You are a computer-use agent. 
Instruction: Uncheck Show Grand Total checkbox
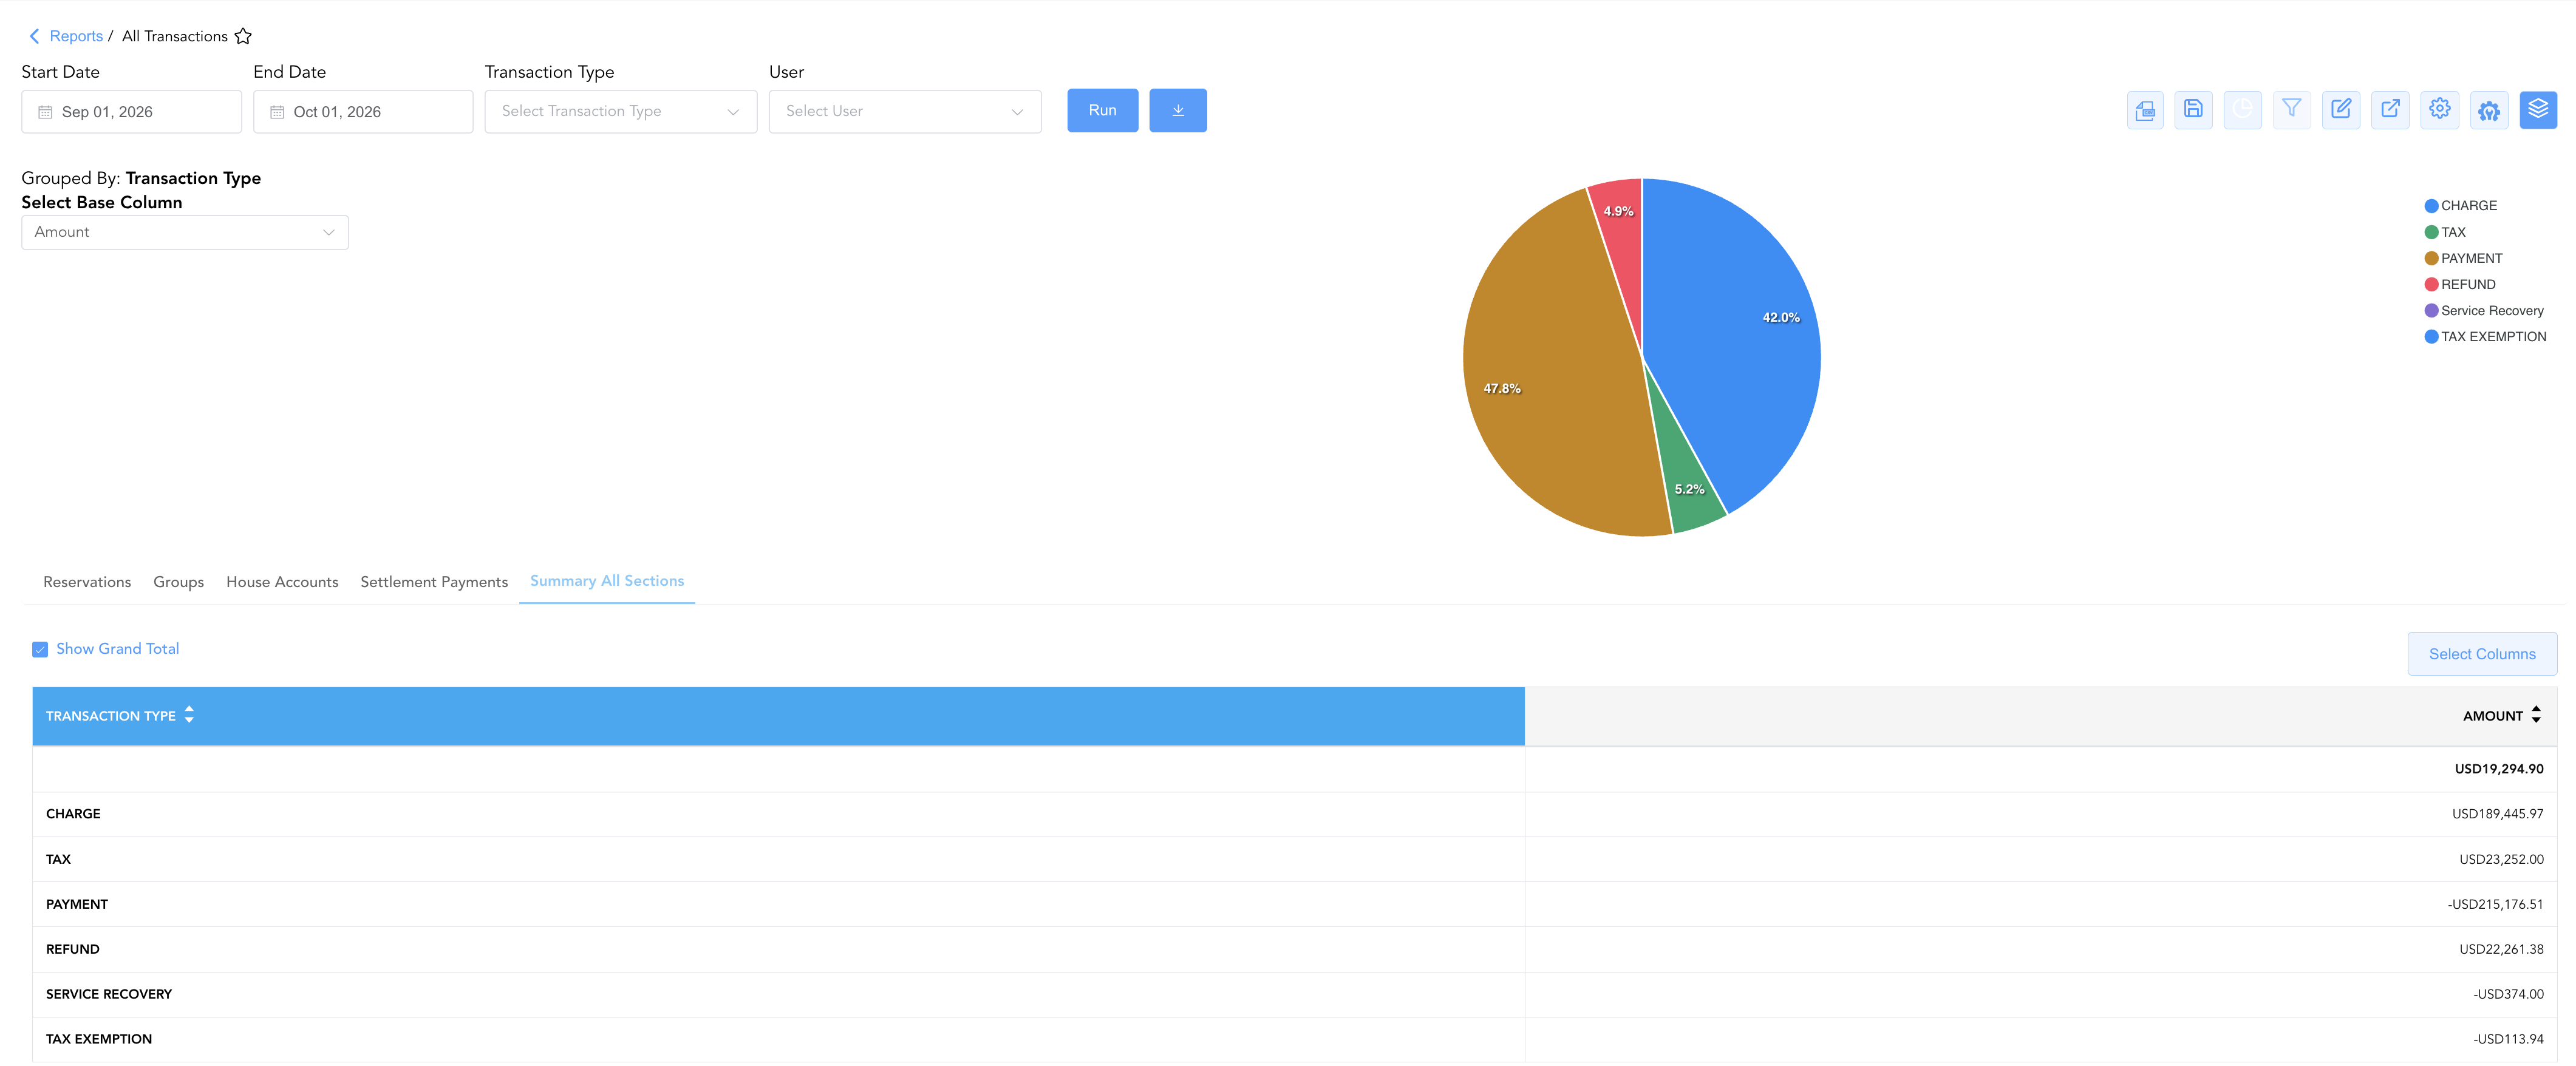40,649
